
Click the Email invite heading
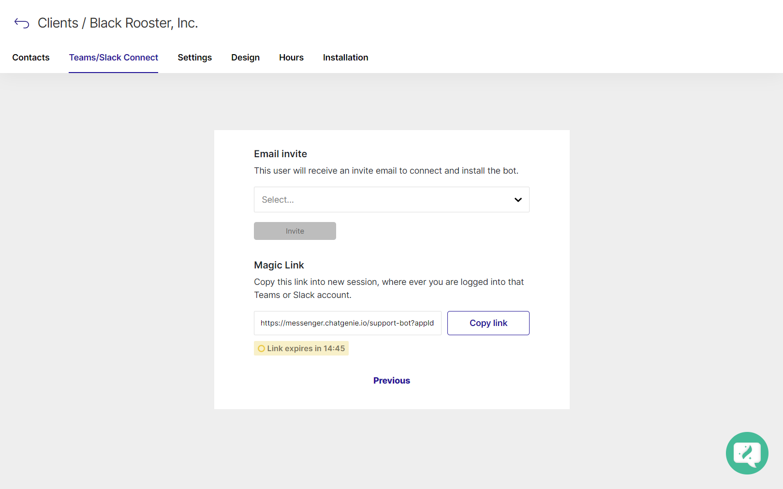click(281, 154)
